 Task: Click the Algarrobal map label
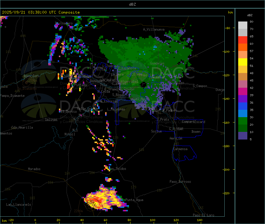(x=129, y=82)
